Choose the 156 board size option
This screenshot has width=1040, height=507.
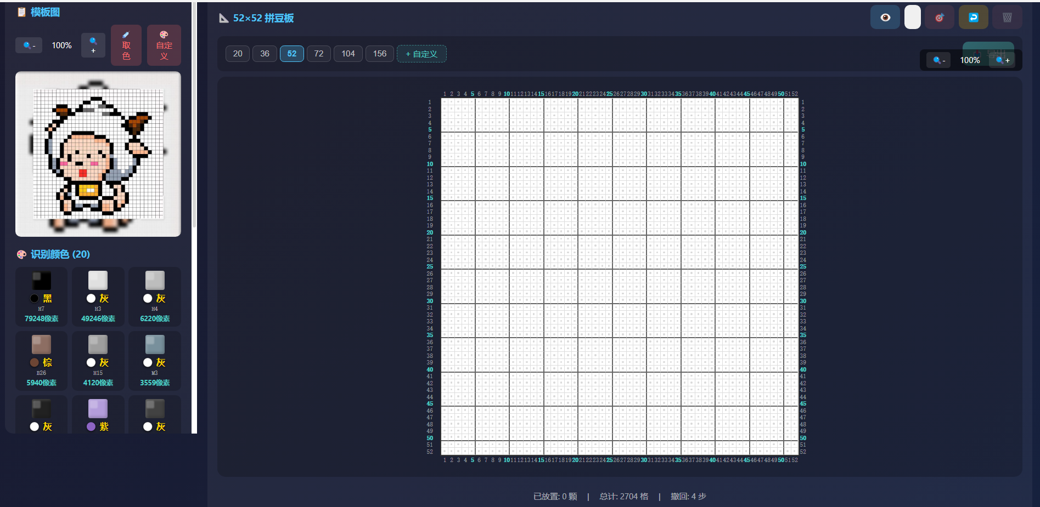380,54
